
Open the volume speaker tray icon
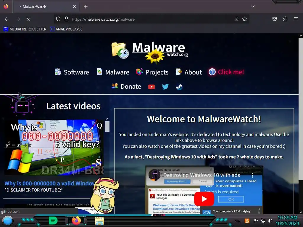270,220
